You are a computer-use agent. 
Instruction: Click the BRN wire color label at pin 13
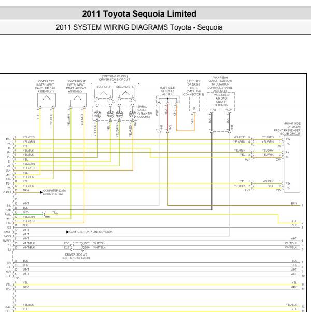click(26, 190)
